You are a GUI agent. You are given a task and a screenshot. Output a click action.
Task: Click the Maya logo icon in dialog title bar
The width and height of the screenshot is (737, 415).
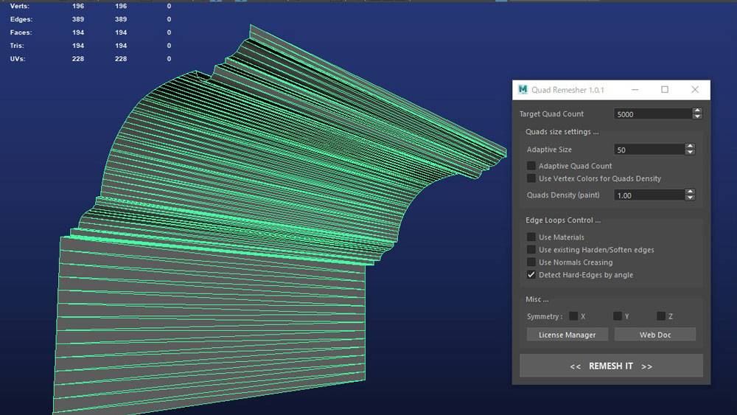[x=523, y=90]
